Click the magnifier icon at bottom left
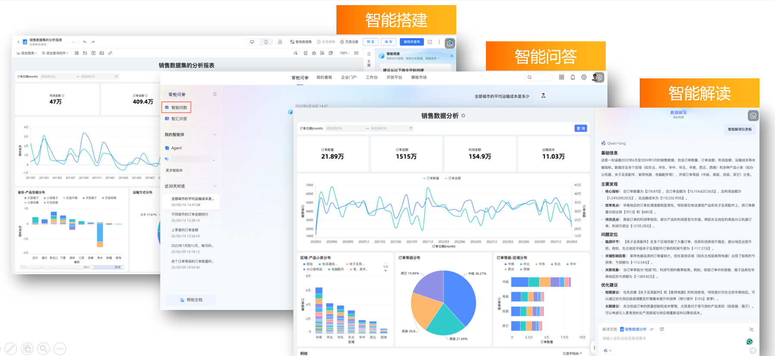Image resolution: width=775 pixels, height=356 pixels. click(44, 349)
